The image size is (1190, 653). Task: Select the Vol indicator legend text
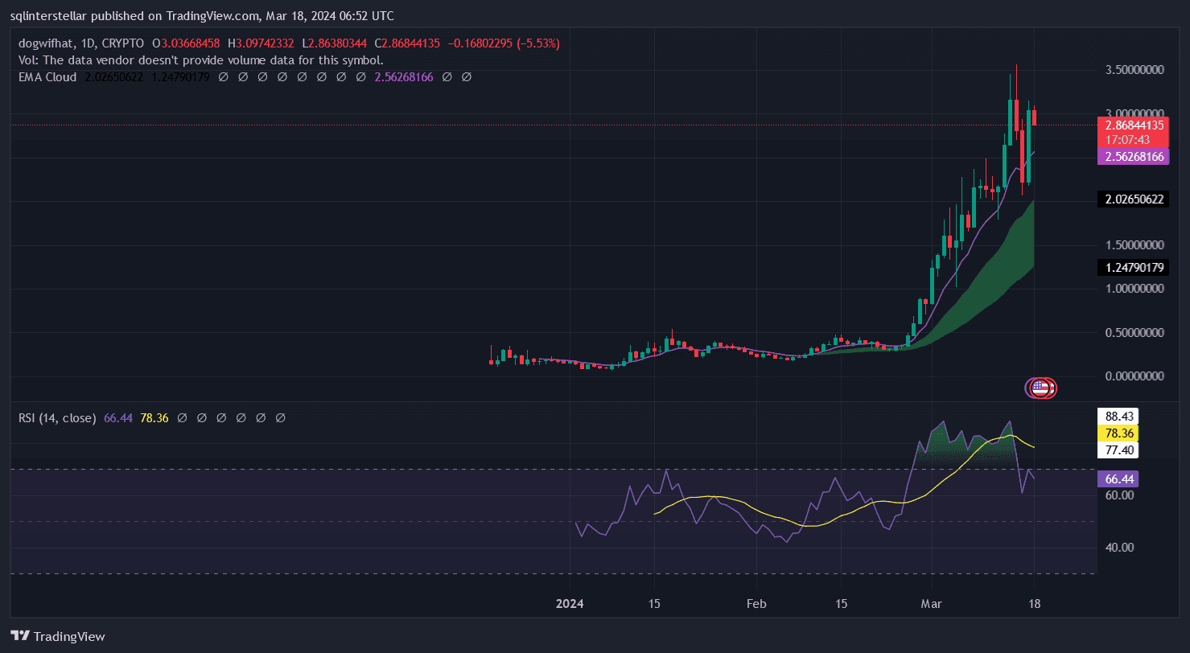[200, 60]
